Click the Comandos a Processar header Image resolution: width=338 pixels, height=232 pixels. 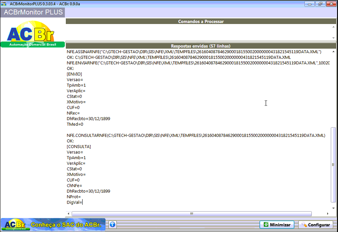point(201,21)
